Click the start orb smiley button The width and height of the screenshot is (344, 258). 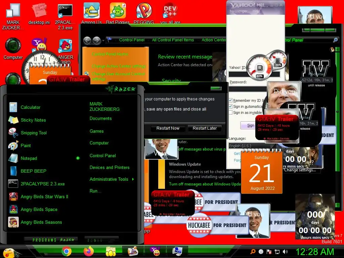coord(9,252)
